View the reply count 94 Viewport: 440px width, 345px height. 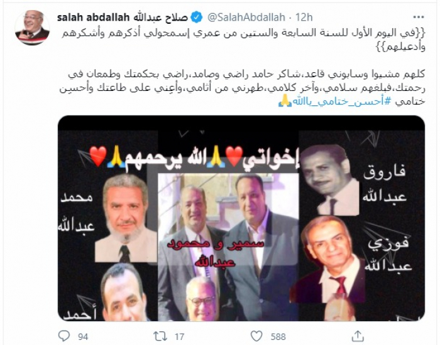83,337
